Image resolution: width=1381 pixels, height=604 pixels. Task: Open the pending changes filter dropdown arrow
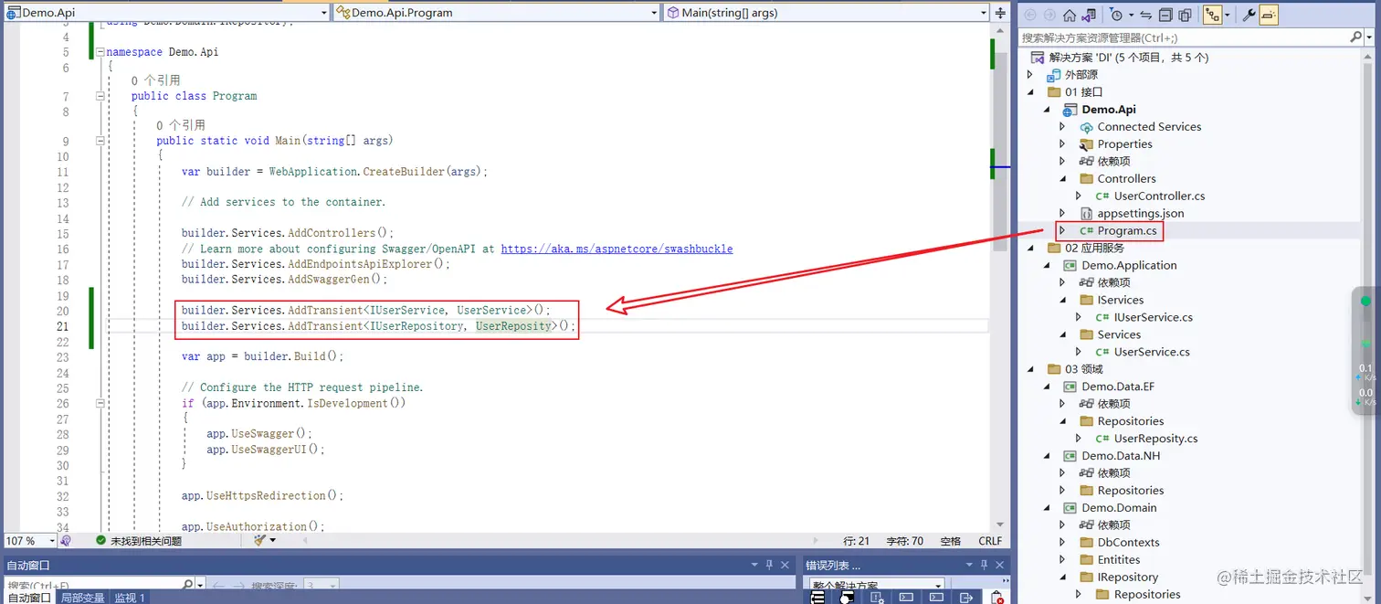coord(1131,16)
